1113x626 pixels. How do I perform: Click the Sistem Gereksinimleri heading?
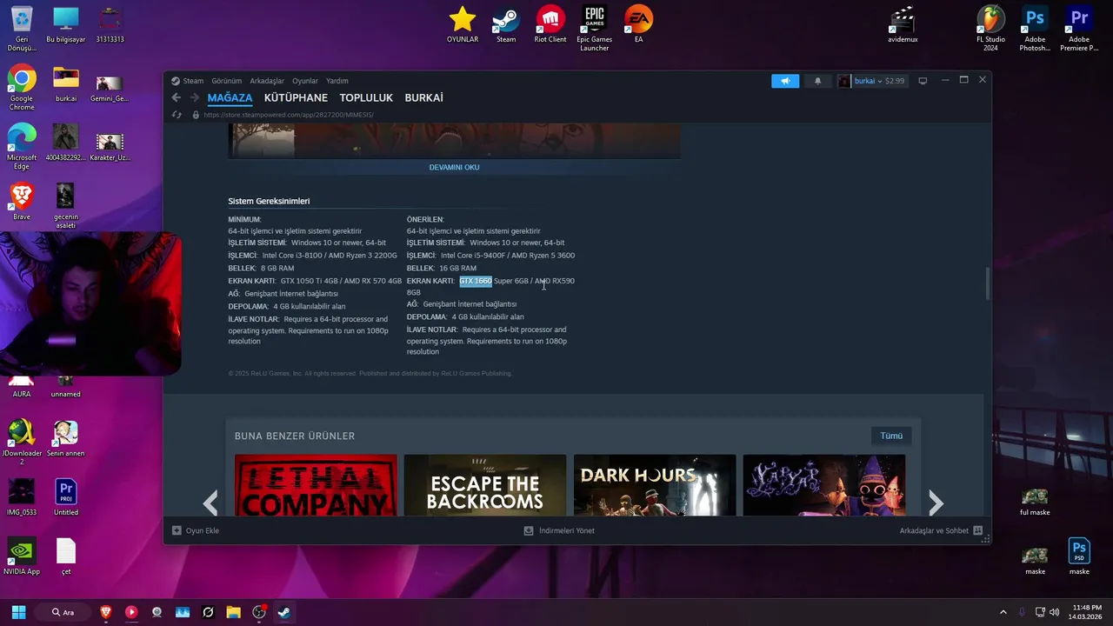click(x=269, y=201)
